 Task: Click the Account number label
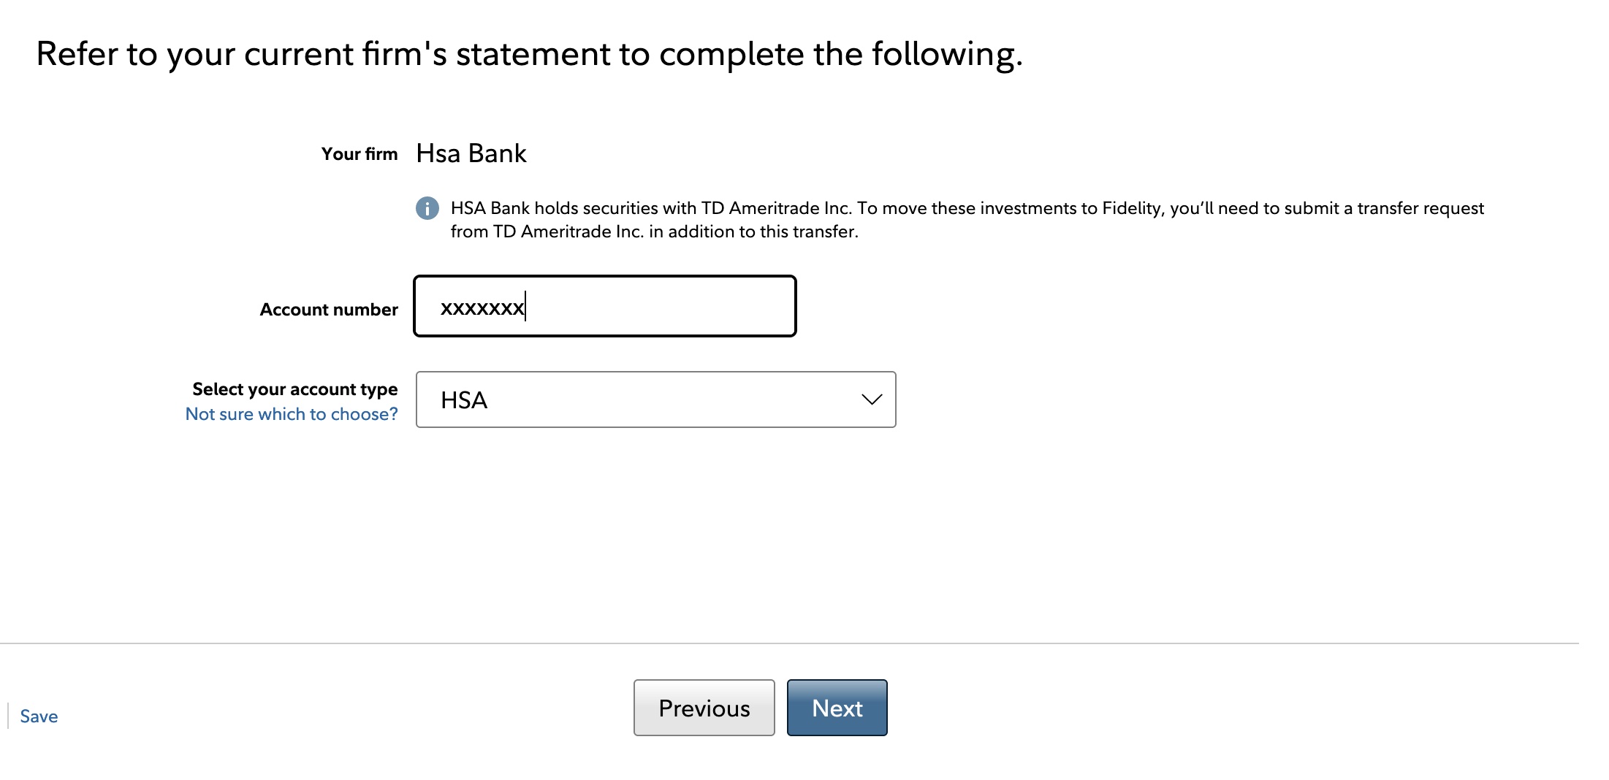pyautogui.click(x=328, y=309)
